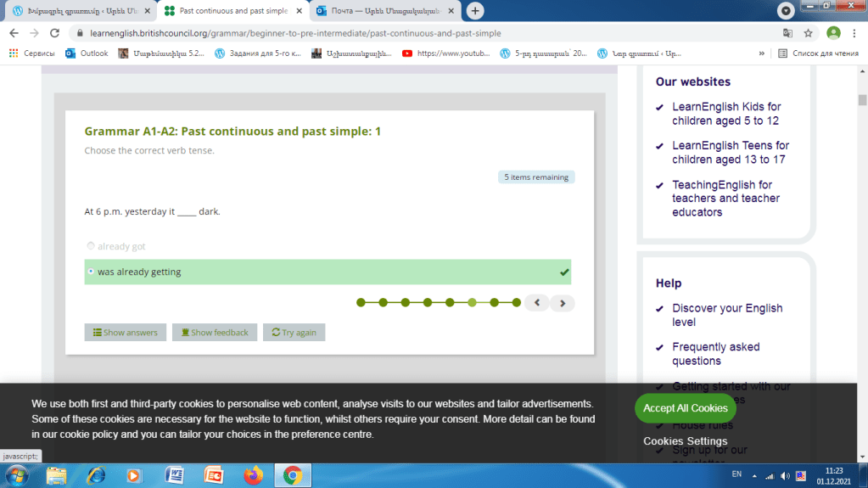Show hidden system tray icons
Viewport: 868px width, 488px height.
[x=756, y=475]
